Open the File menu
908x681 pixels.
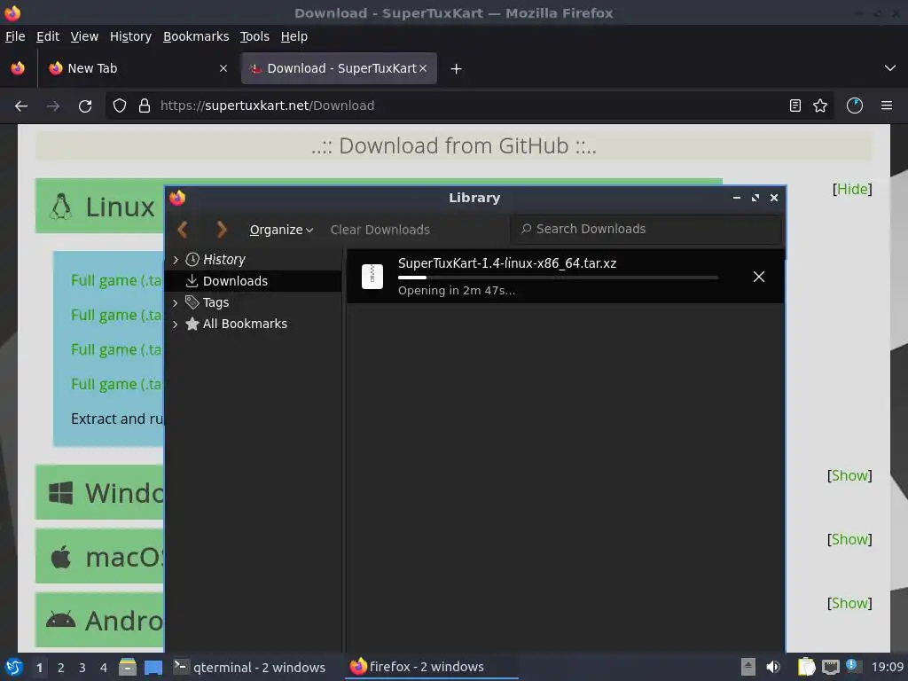[15, 36]
